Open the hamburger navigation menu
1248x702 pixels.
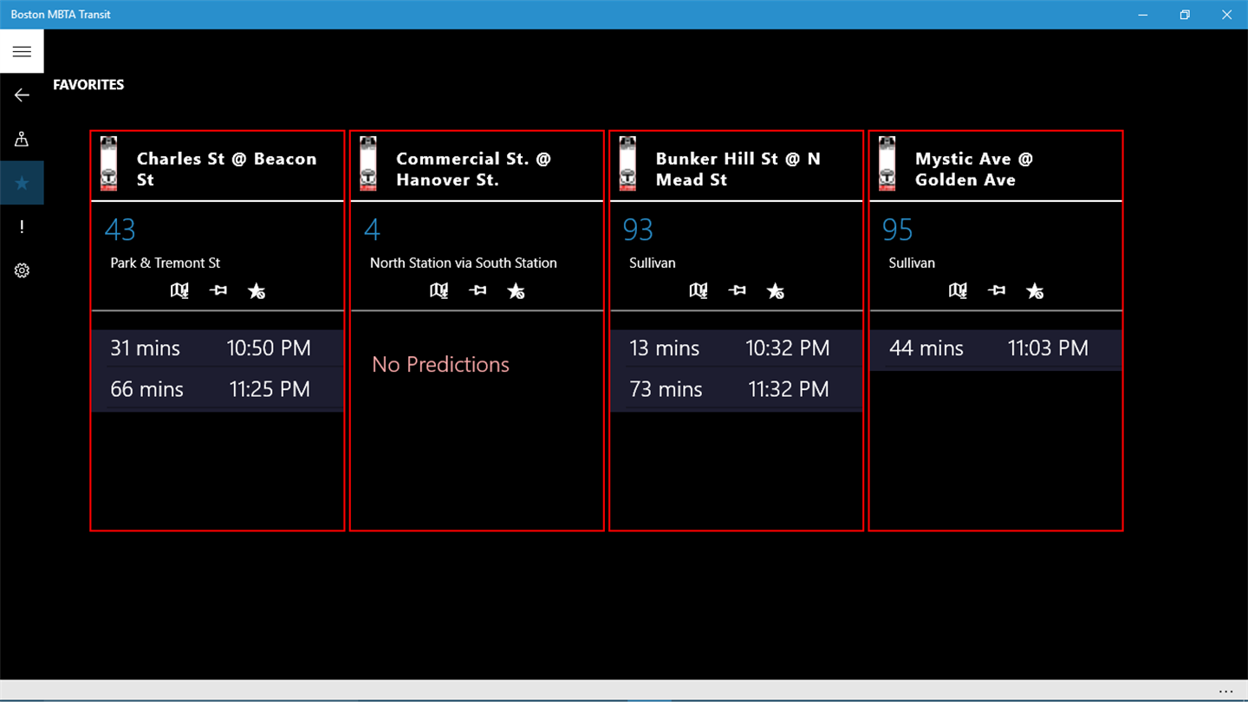coord(22,52)
